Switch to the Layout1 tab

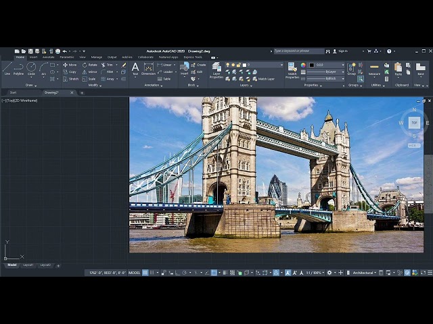[28, 265]
